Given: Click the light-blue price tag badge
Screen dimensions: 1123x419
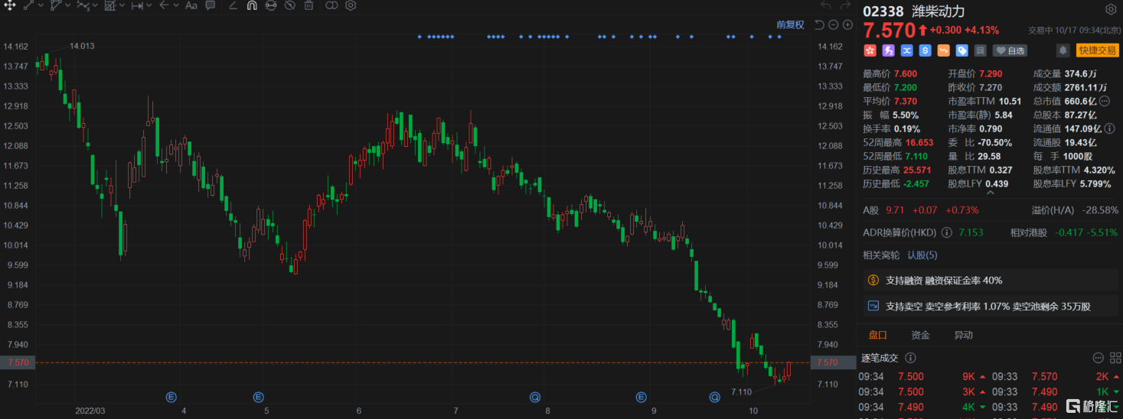Looking at the screenshot, I should (x=962, y=50).
